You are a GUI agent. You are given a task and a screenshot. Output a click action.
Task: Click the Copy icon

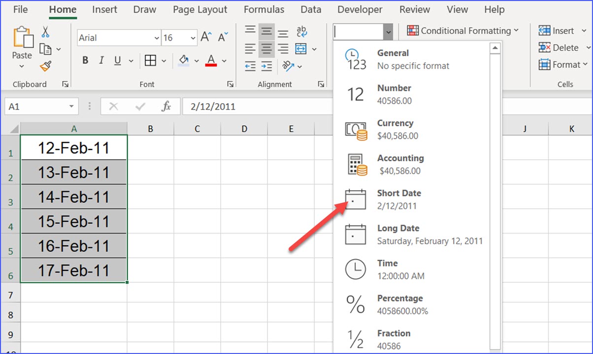45,49
